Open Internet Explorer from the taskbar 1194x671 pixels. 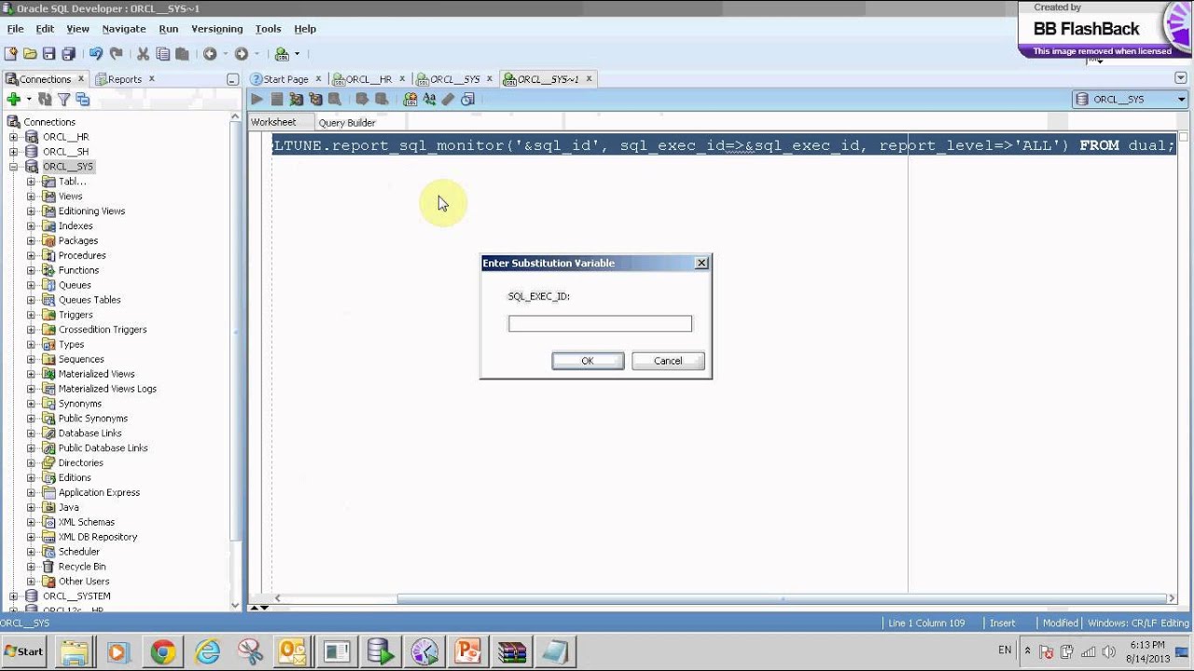click(206, 651)
